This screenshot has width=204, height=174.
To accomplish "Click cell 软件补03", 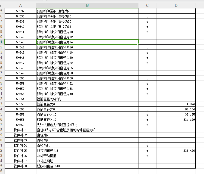I will [20, 140].
